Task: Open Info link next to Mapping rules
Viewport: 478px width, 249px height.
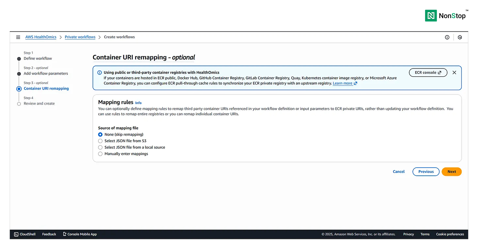Action: (138, 103)
